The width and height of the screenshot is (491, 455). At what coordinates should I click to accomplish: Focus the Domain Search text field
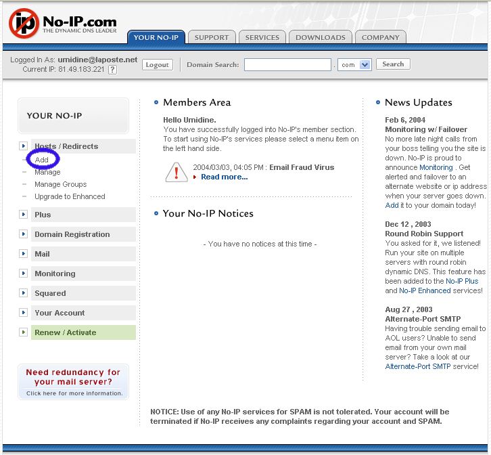[287, 64]
